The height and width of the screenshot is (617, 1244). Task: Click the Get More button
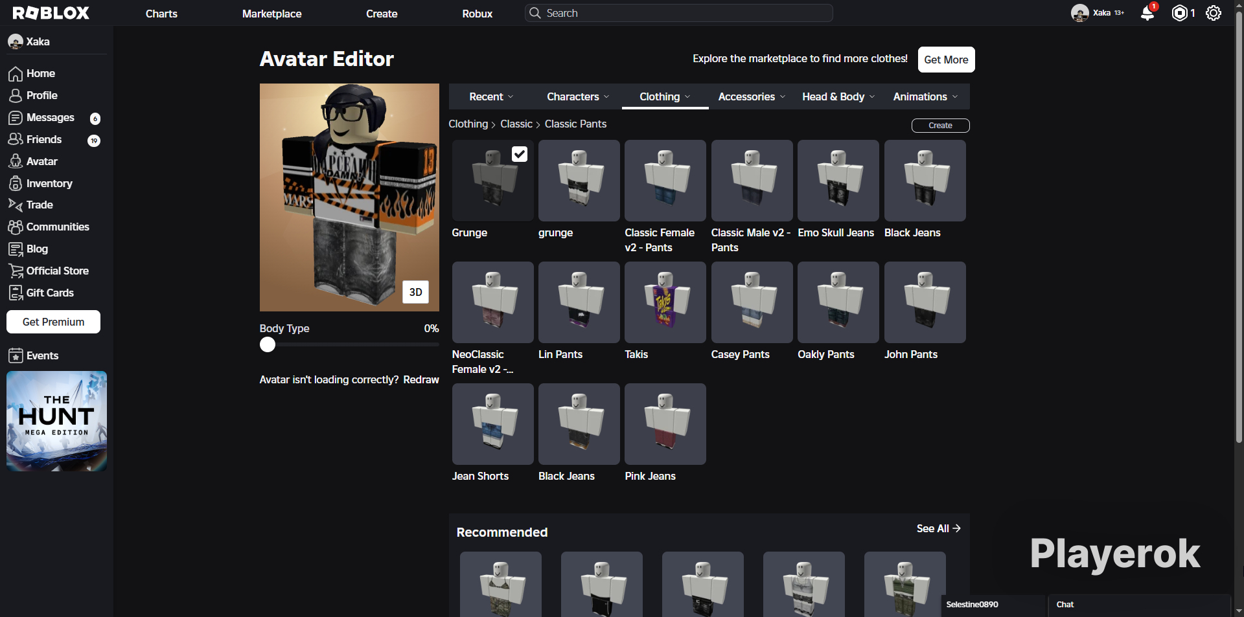point(947,60)
